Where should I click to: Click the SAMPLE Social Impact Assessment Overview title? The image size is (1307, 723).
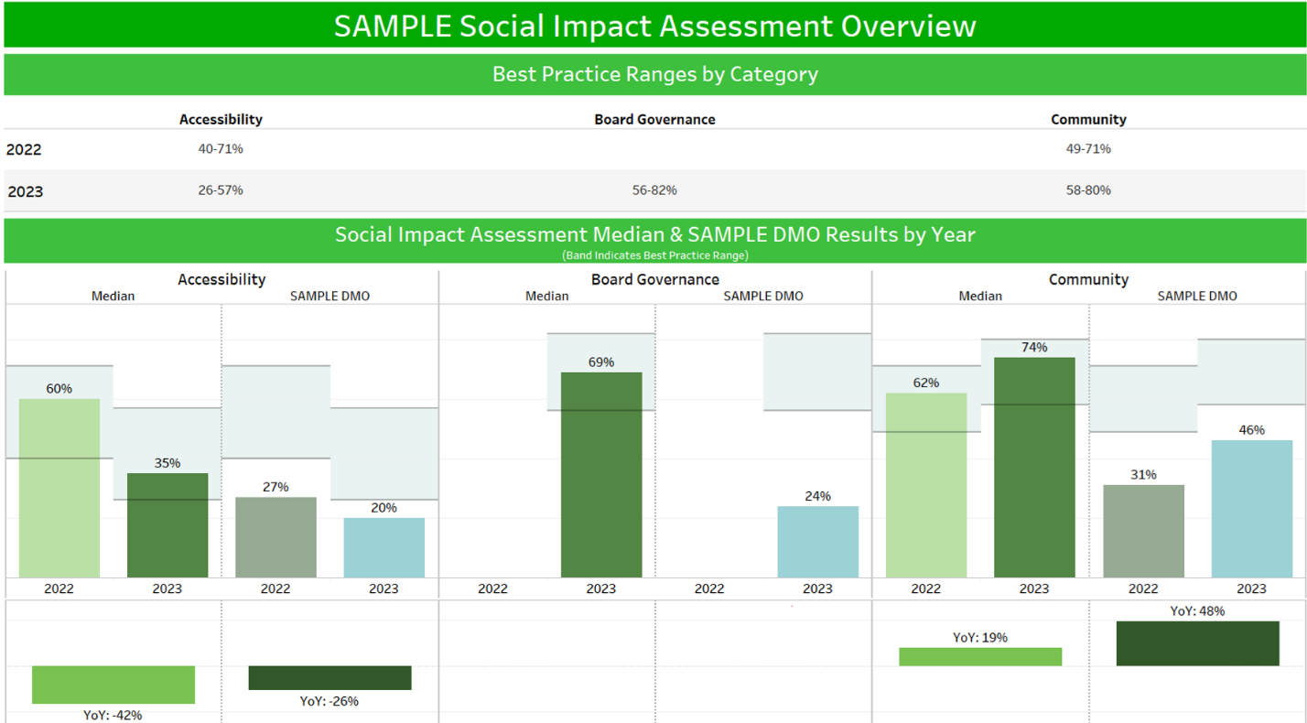click(654, 26)
